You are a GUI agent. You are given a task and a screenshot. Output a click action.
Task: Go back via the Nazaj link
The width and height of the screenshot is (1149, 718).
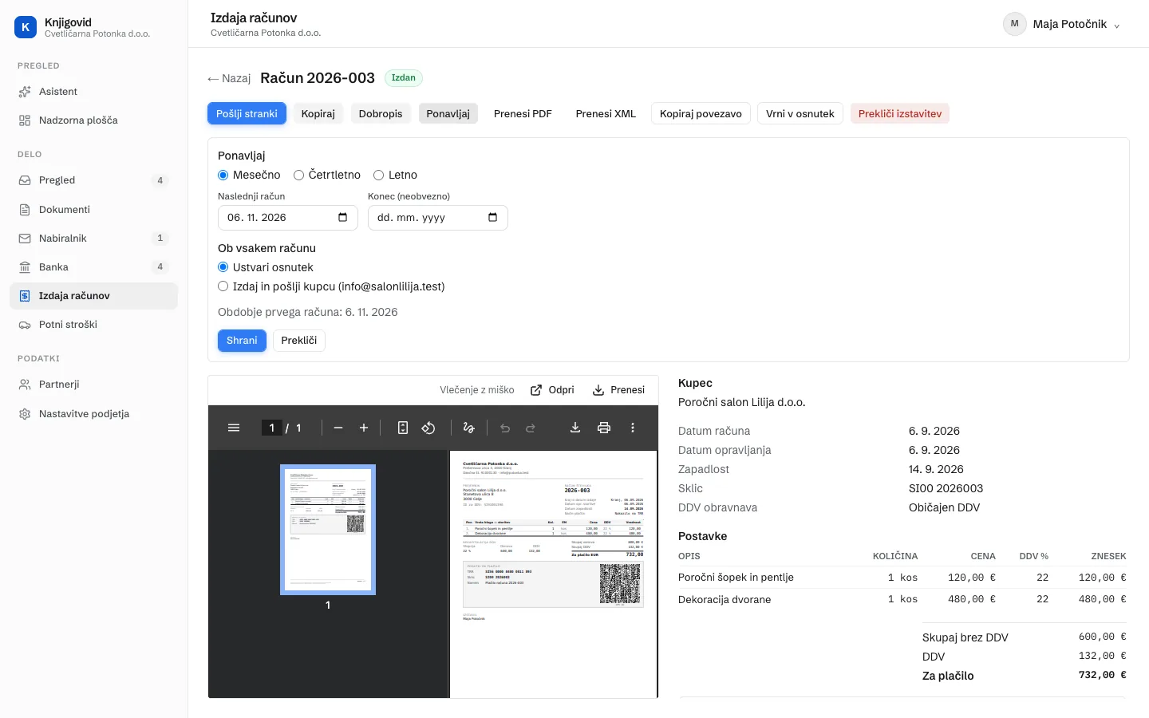coord(229,78)
